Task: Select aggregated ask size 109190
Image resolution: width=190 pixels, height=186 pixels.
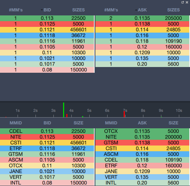Action: 174,41
